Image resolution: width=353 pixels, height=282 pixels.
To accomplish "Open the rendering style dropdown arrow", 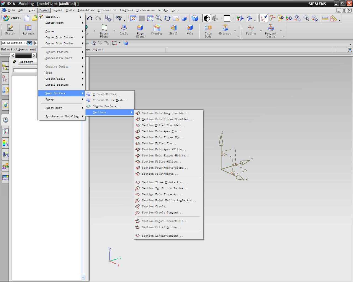I will pyautogui.click(x=201, y=18).
